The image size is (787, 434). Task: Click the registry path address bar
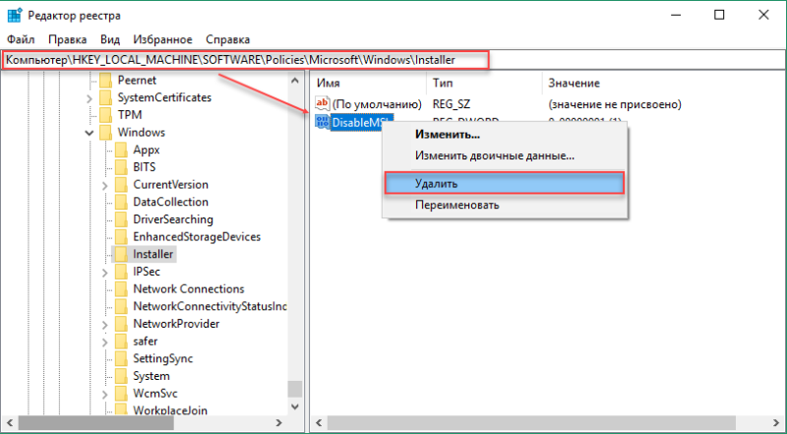pyautogui.click(x=393, y=60)
